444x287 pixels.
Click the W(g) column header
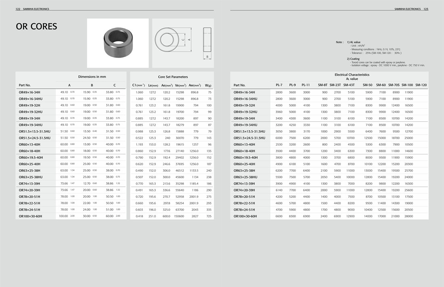tap(208, 85)
